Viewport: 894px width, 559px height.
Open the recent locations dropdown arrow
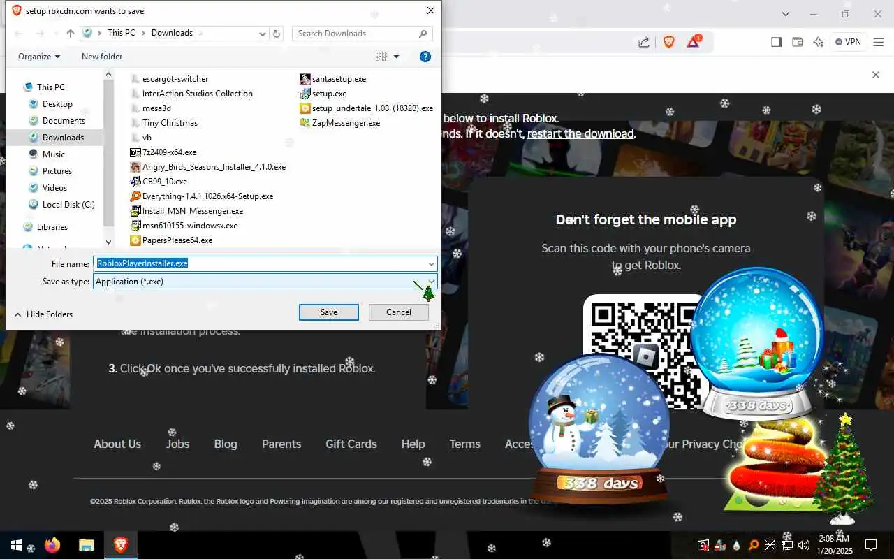(x=56, y=34)
